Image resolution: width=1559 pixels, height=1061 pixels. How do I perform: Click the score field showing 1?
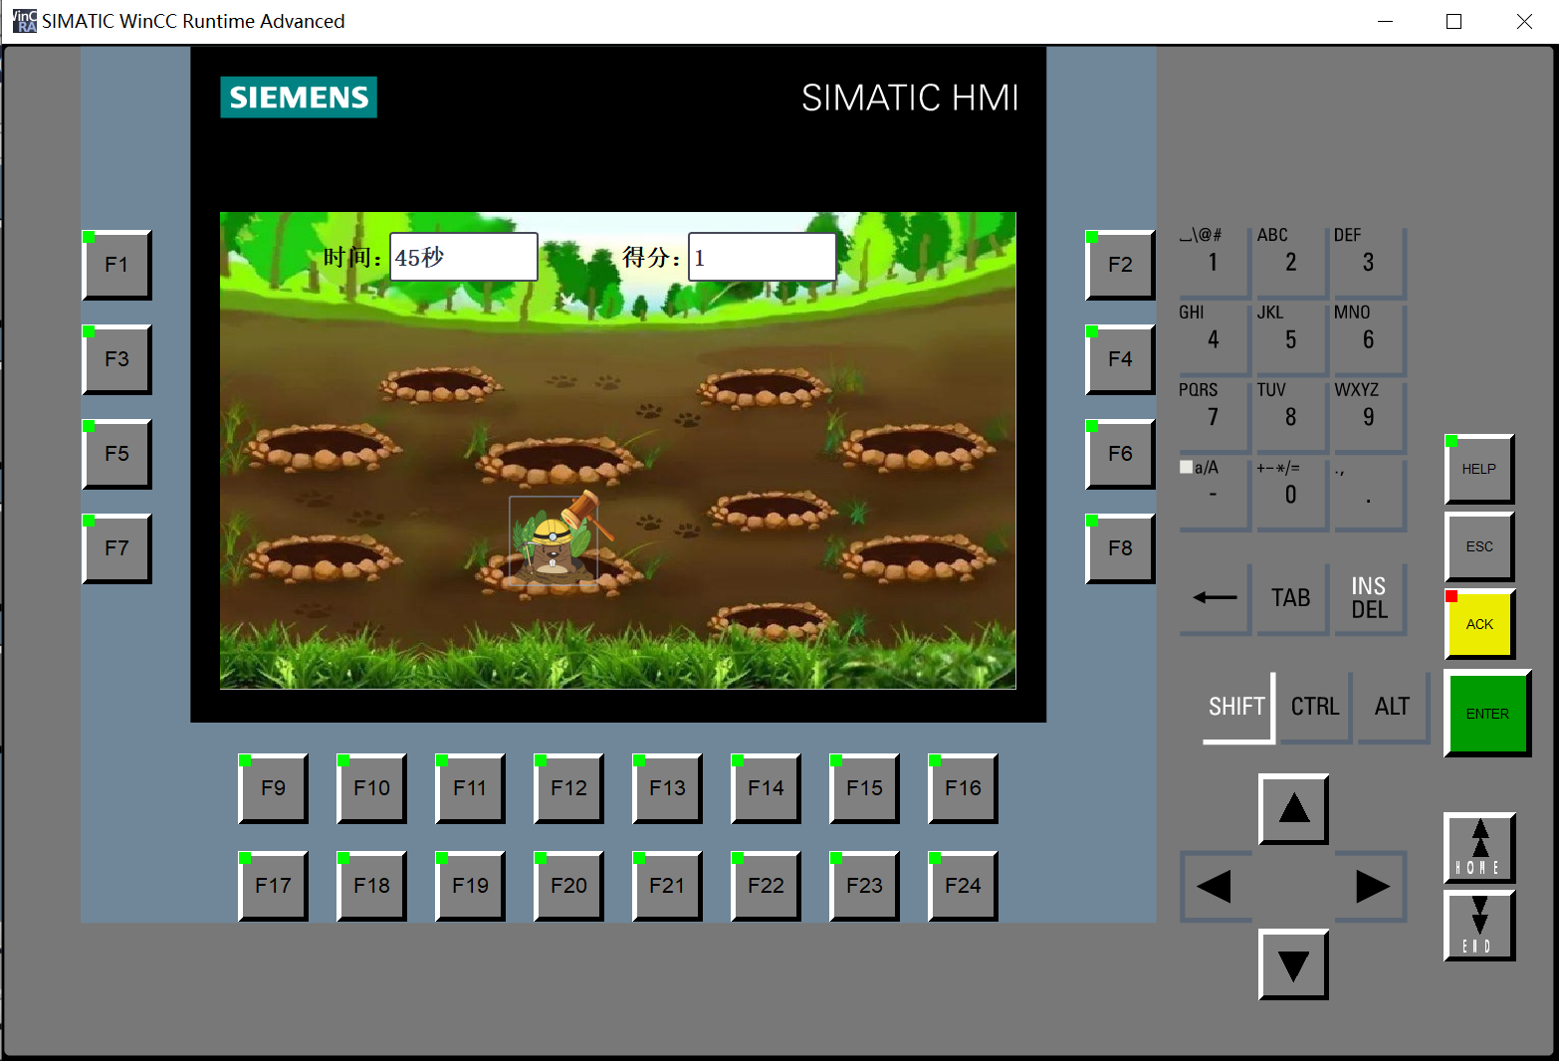click(762, 258)
